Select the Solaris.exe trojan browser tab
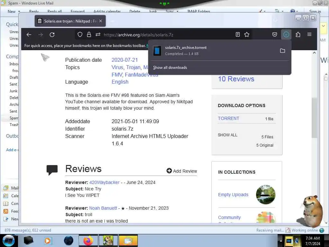 click(70, 21)
